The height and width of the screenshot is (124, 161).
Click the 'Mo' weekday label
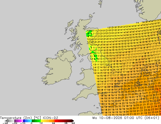94,118
